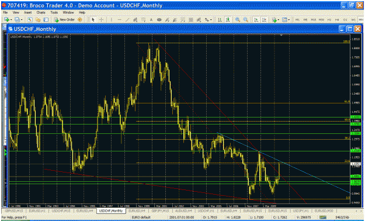Open the Window menu
365x221 pixels.
68,12
